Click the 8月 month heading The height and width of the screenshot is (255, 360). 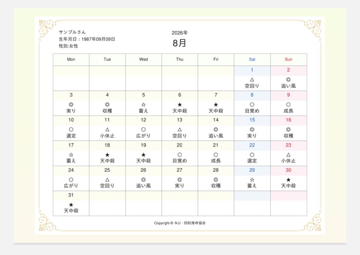[180, 43]
